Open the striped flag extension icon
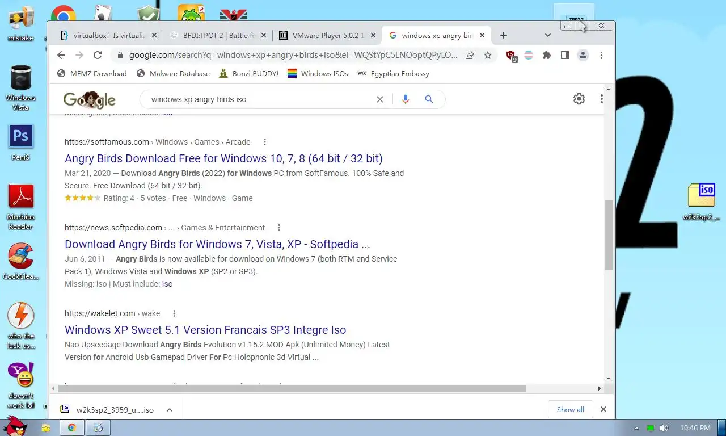Viewport: 726px width, 436px height. click(x=529, y=55)
